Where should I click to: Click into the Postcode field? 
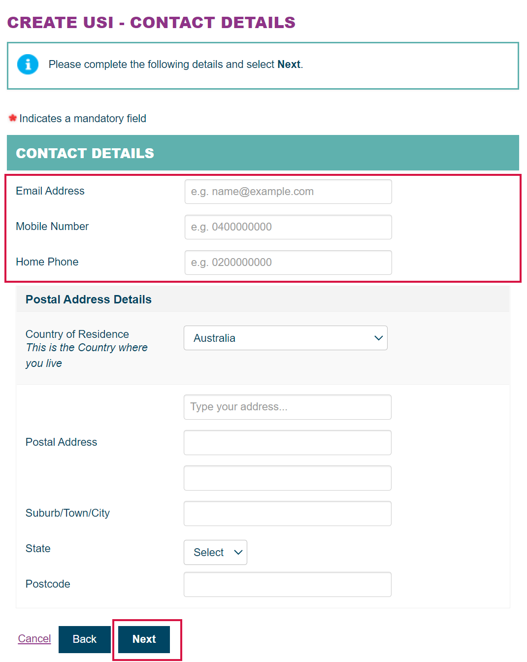point(288,584)
